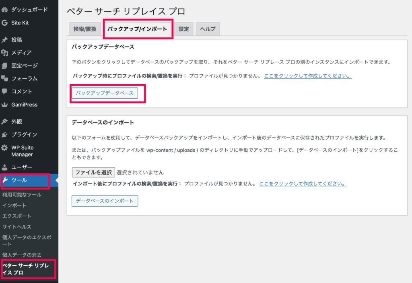Open the プラグイン menu label

24,134
